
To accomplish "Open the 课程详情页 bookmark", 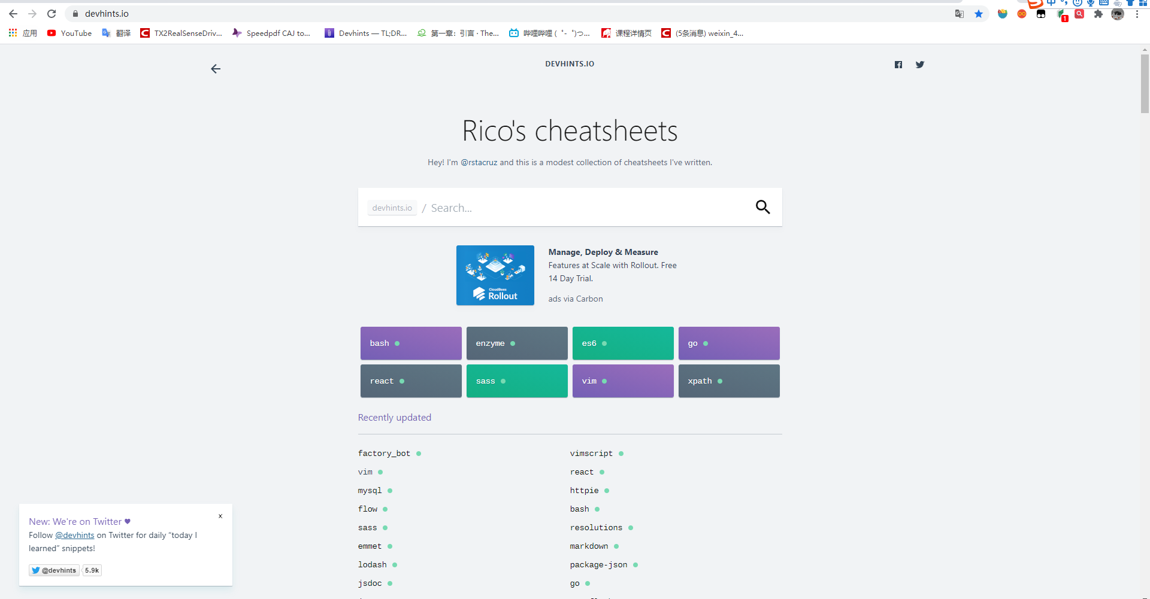I will pos(627,33).
